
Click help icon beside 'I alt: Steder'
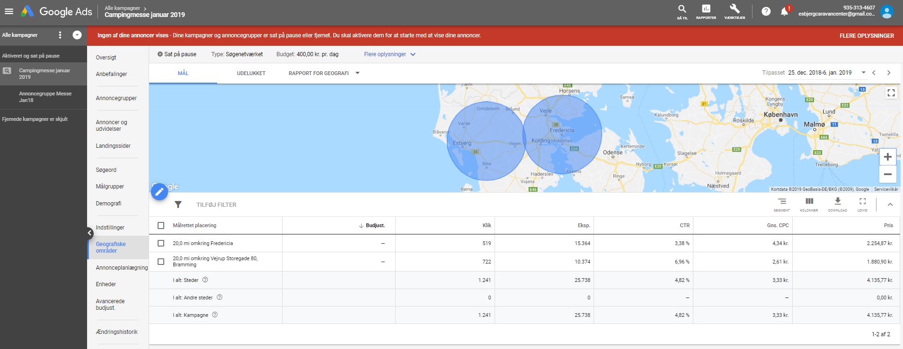click(205, 280)
